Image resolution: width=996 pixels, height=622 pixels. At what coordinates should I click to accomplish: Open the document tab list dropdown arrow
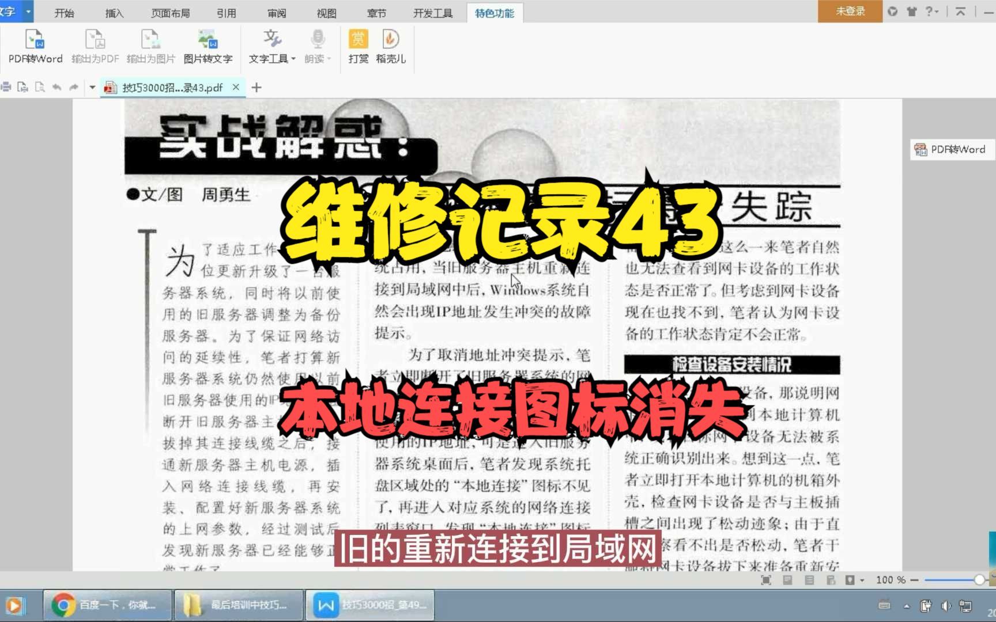92,87
